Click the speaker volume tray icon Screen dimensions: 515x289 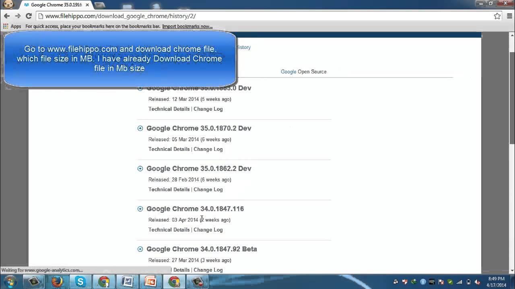[478, 282]
